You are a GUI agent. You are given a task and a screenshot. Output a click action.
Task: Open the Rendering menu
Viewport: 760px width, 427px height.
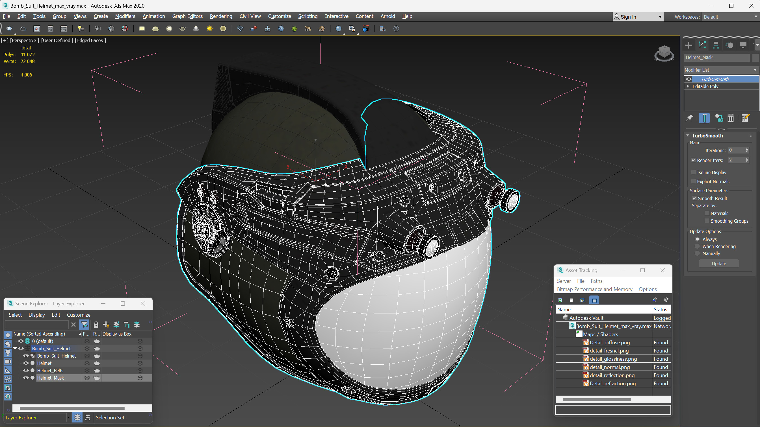click(221, 16)
